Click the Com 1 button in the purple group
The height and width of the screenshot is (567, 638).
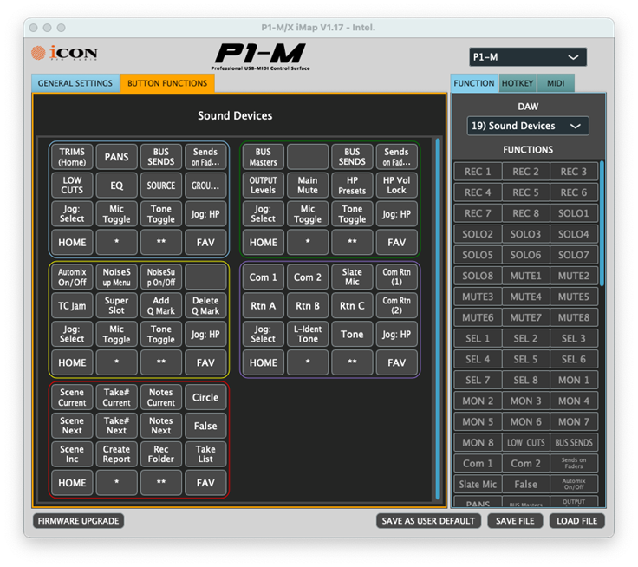pos(264,277)
